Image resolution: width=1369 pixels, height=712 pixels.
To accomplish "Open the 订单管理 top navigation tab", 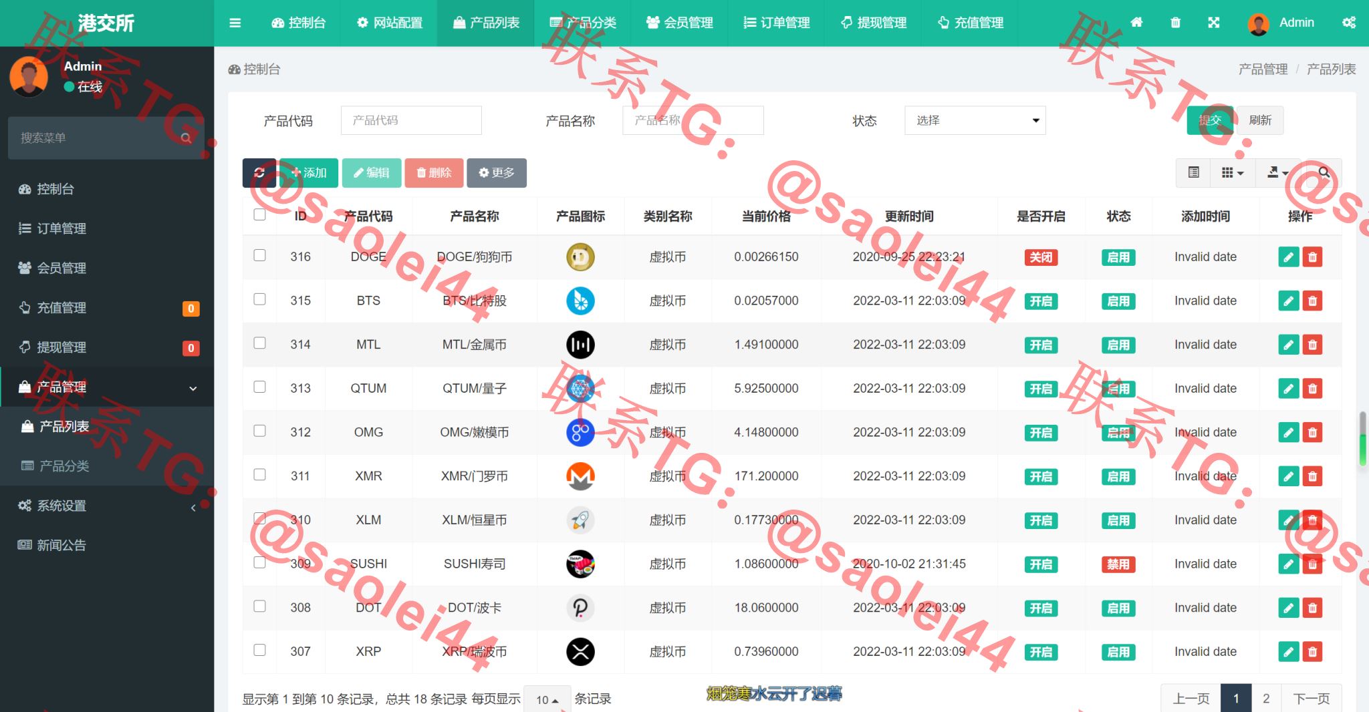I will [x=776, y=23].
